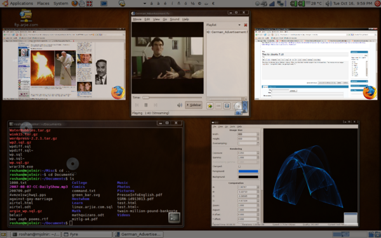The image size is (381, 238).
Task: Open the View menu in the video player
Action: (x=156, y=19)
